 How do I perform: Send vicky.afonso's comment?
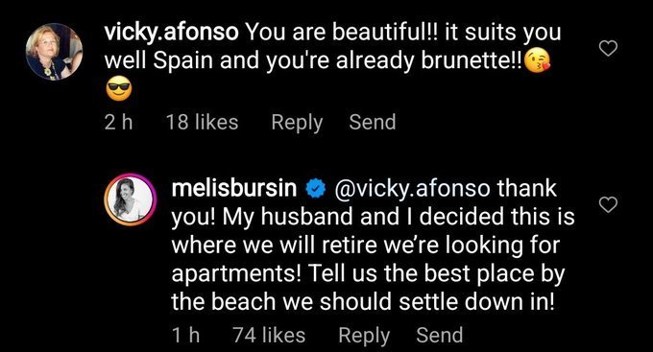coord(373,123)
